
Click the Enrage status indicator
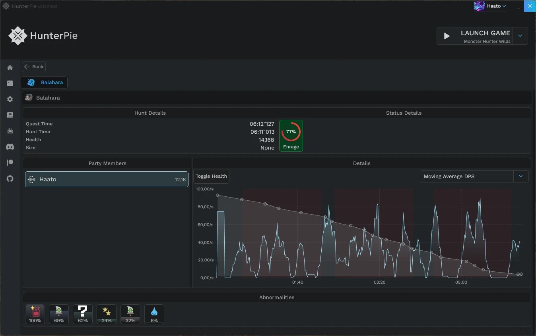(291, 136)
